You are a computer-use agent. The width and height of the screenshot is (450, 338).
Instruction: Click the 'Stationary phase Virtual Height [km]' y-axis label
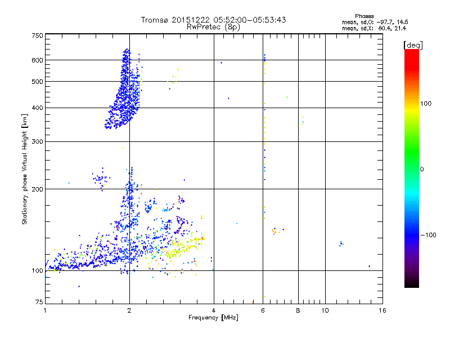(25, 170)
